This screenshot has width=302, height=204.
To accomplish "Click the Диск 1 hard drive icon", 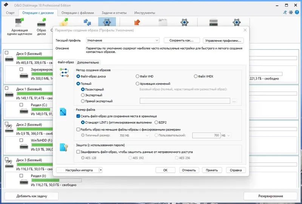I will click(x=9, y=95).
